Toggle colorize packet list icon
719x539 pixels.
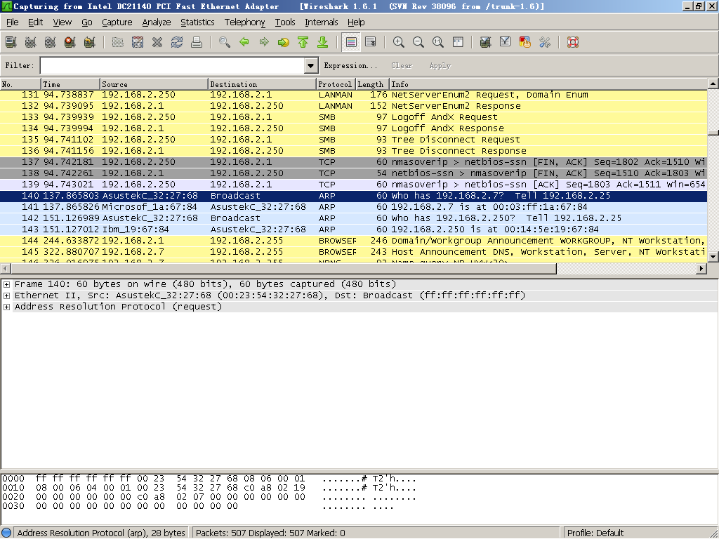[x=351, y=43]
